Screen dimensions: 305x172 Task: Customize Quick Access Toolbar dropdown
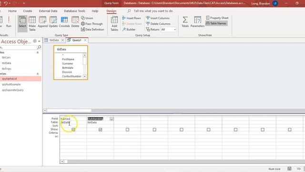24,3
